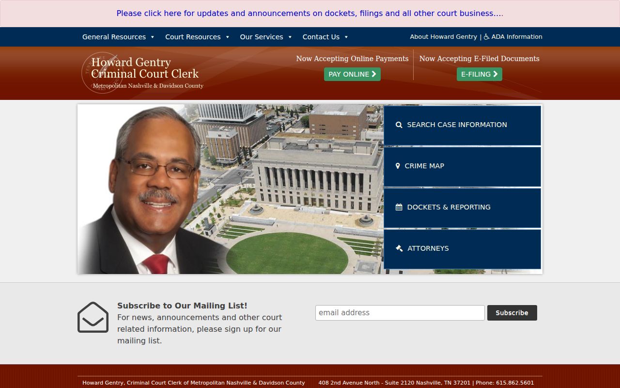620x388 pixels.
Task: Click the Dockets & Reporting calendar icon
Action: coord(399,207)
